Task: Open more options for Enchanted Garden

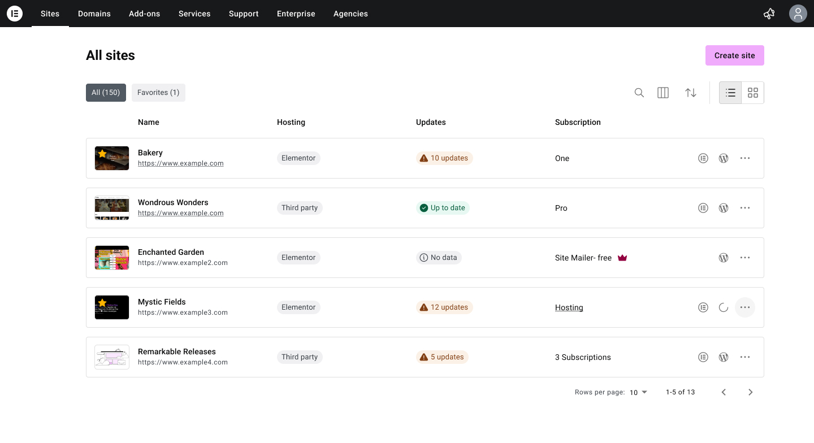Action: coord(745,258)
